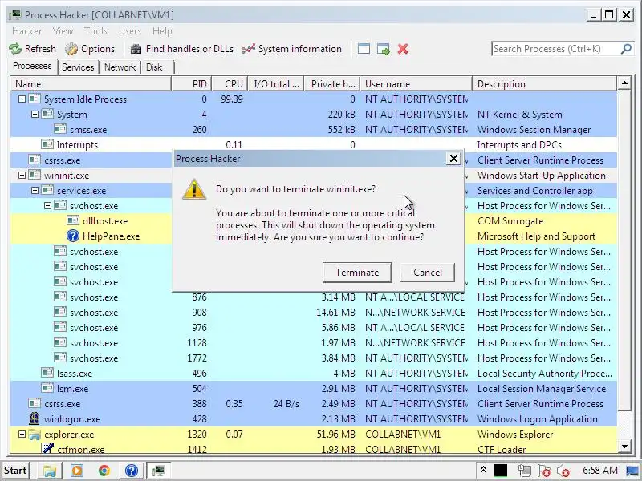Viewport: 642px width, 481px height.
Task: Click the find window toolbar icon
Action: pos(364,49)
